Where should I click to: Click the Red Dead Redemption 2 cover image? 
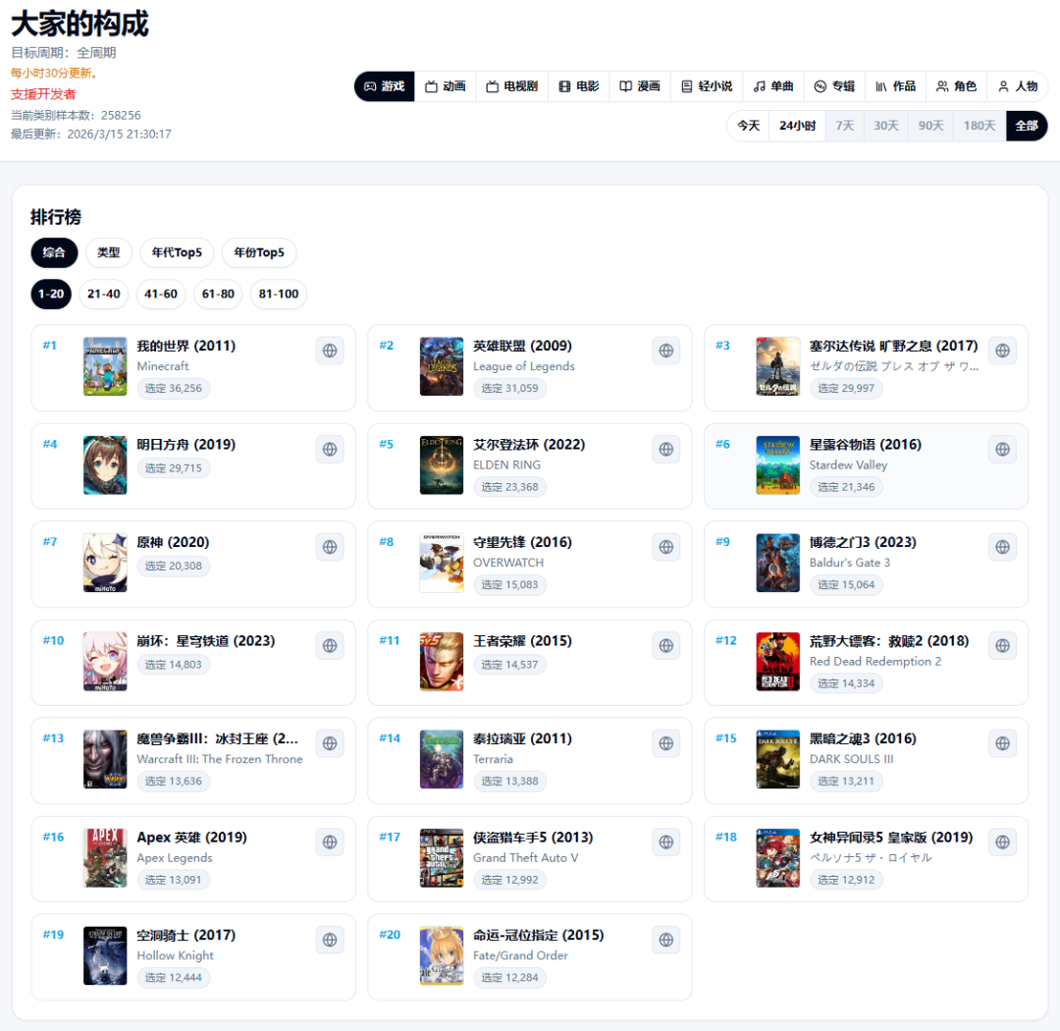pyautogui.click(x=778, y=662)
